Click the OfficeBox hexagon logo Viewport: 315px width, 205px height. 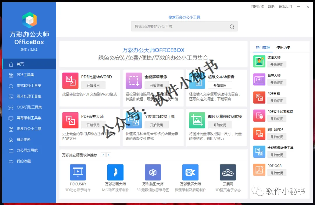29,20
